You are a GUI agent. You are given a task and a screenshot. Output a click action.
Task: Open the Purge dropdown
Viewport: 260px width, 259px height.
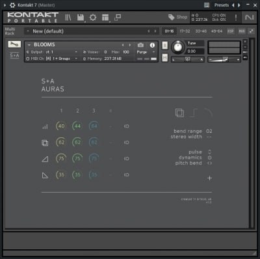146,52
